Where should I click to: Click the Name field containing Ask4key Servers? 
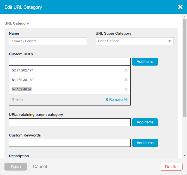pos(48,41)
